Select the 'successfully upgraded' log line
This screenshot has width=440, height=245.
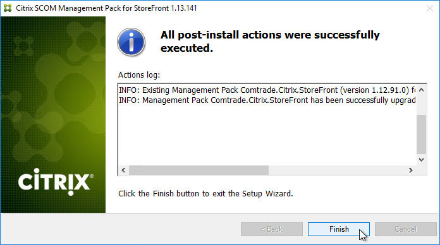[267, 100]
